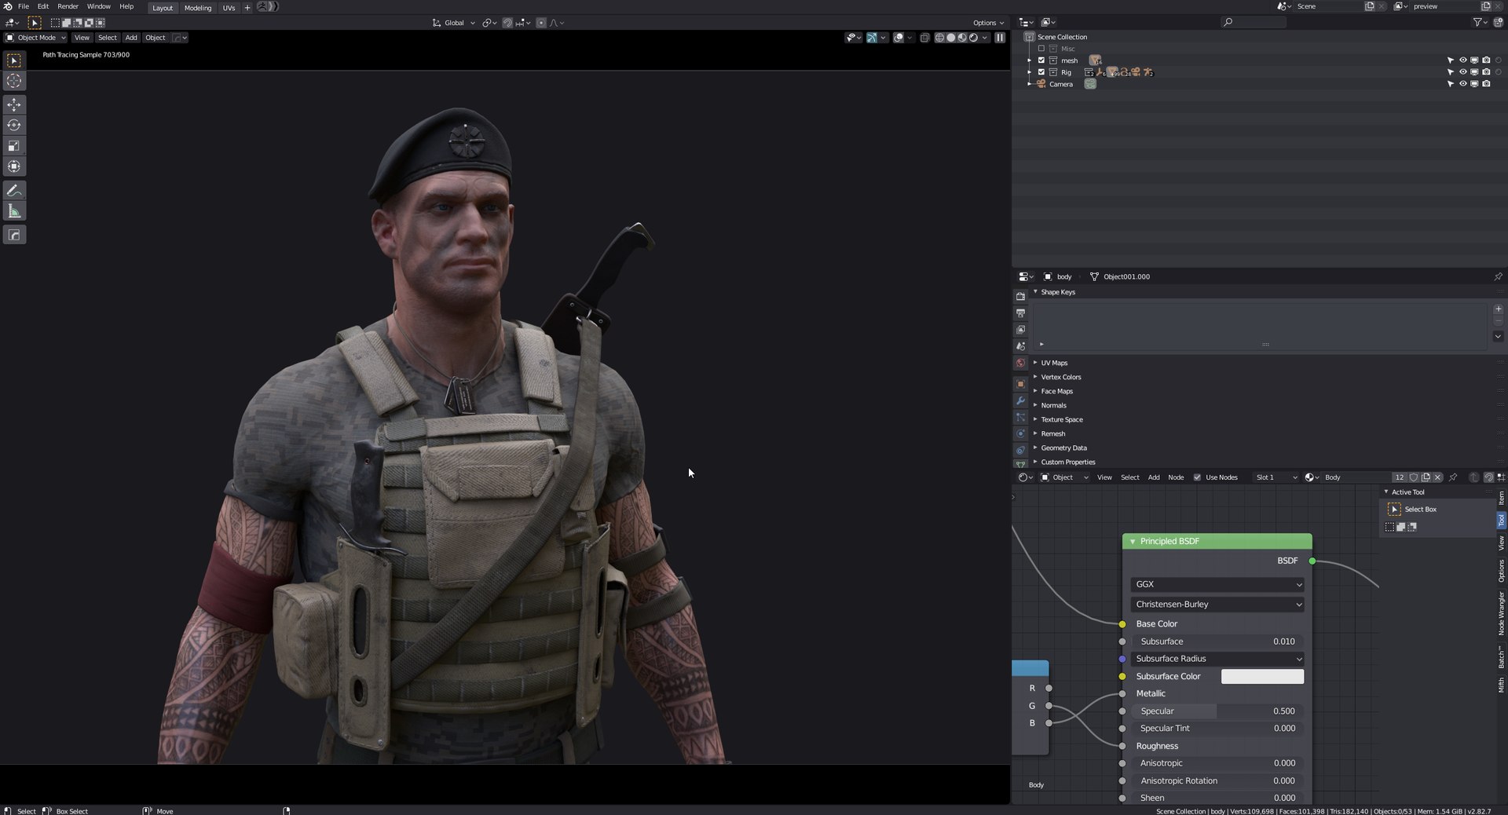Hide the Camera using its eye icon
Viewport: 1508px width, 815px height.
tap(1462, 84)
